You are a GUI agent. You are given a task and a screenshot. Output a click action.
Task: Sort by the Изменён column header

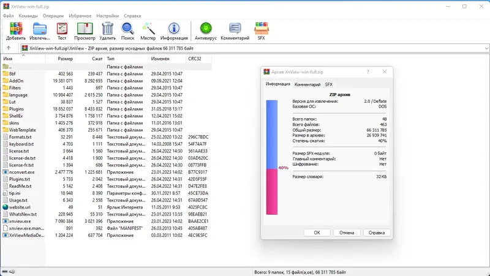tap(167, 58)
